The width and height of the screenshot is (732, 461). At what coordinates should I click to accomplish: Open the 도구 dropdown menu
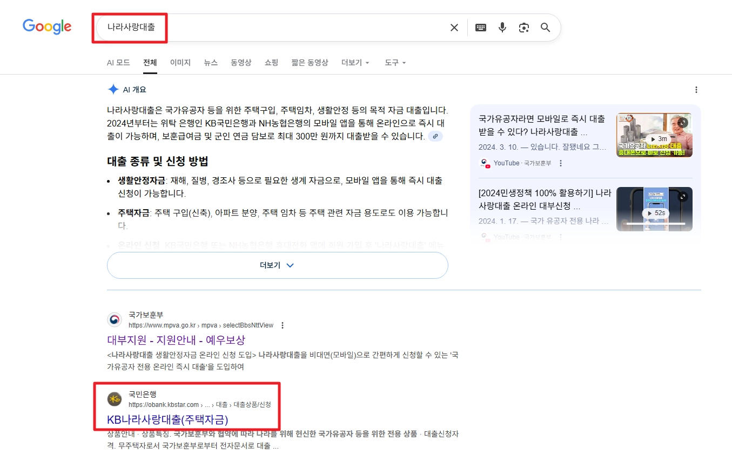point(394,62)
